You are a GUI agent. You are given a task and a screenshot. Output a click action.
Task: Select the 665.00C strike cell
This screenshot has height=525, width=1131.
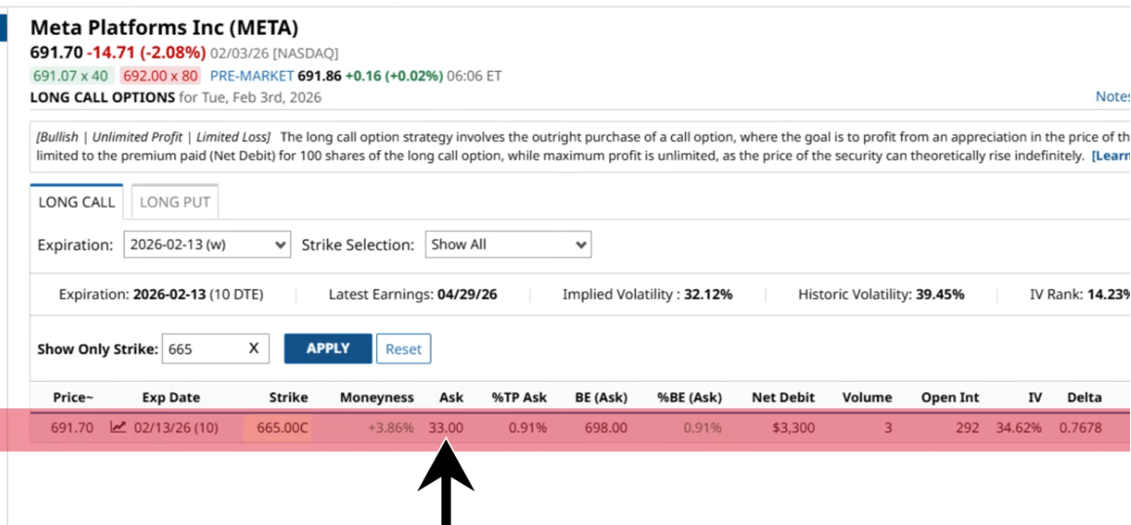(283, 427)
